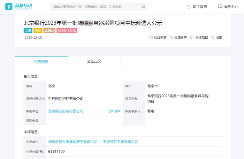Click the 中标信息 section heading
244x159 pixels.
[x=31, y=132]
